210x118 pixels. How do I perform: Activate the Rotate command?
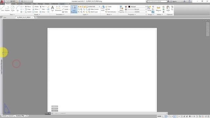[x=35, y=7]
